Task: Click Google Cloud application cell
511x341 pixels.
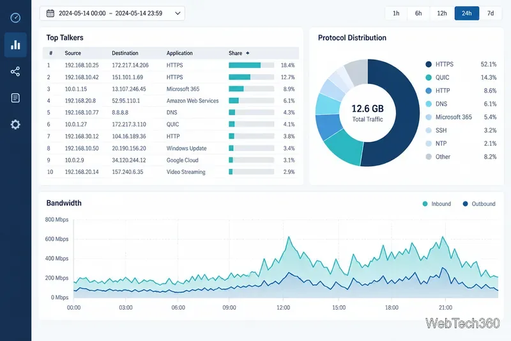Action: 183,160
